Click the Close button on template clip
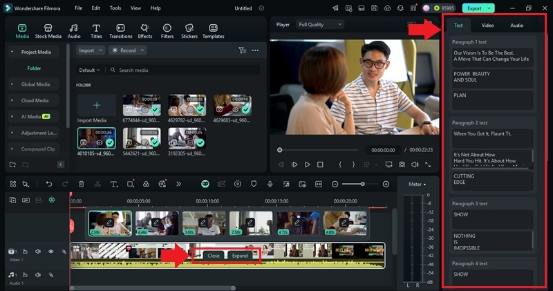The height and width of the screenshot is (291, 553). click(214, 256)
